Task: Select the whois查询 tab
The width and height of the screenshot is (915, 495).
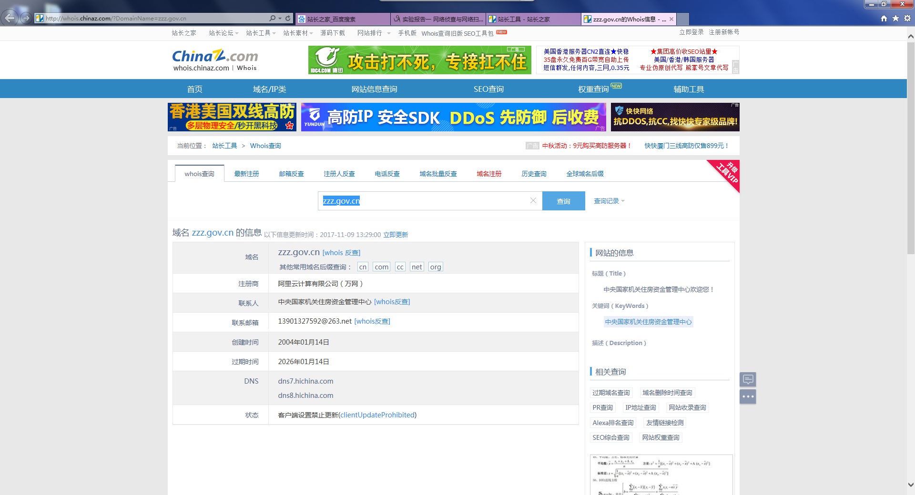Action: (x=200, y=174)
